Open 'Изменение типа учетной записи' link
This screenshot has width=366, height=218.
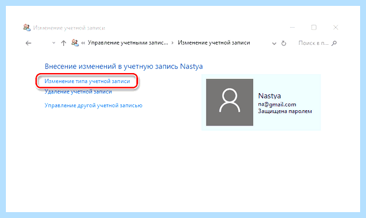pos(87,81)
